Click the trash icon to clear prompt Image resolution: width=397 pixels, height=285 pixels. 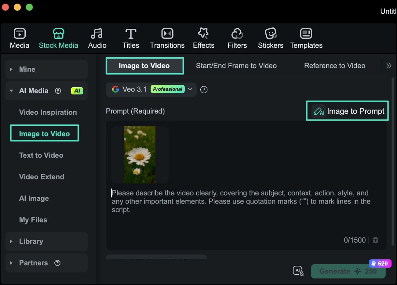pyautogui.click(x=376, y=240)
